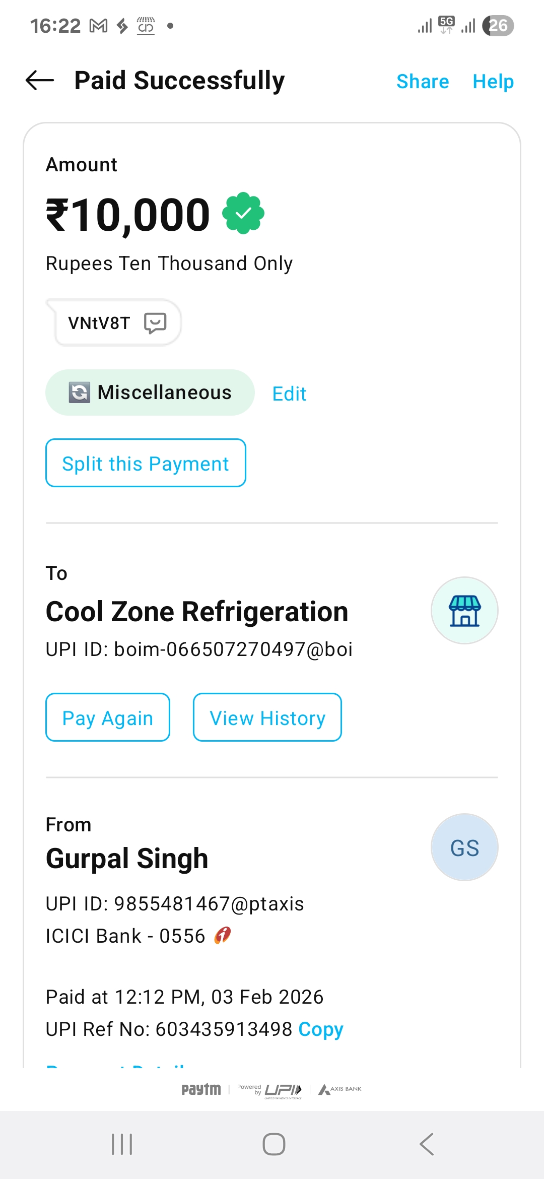Tap the Miscellaneous category icon

[80, 392]
